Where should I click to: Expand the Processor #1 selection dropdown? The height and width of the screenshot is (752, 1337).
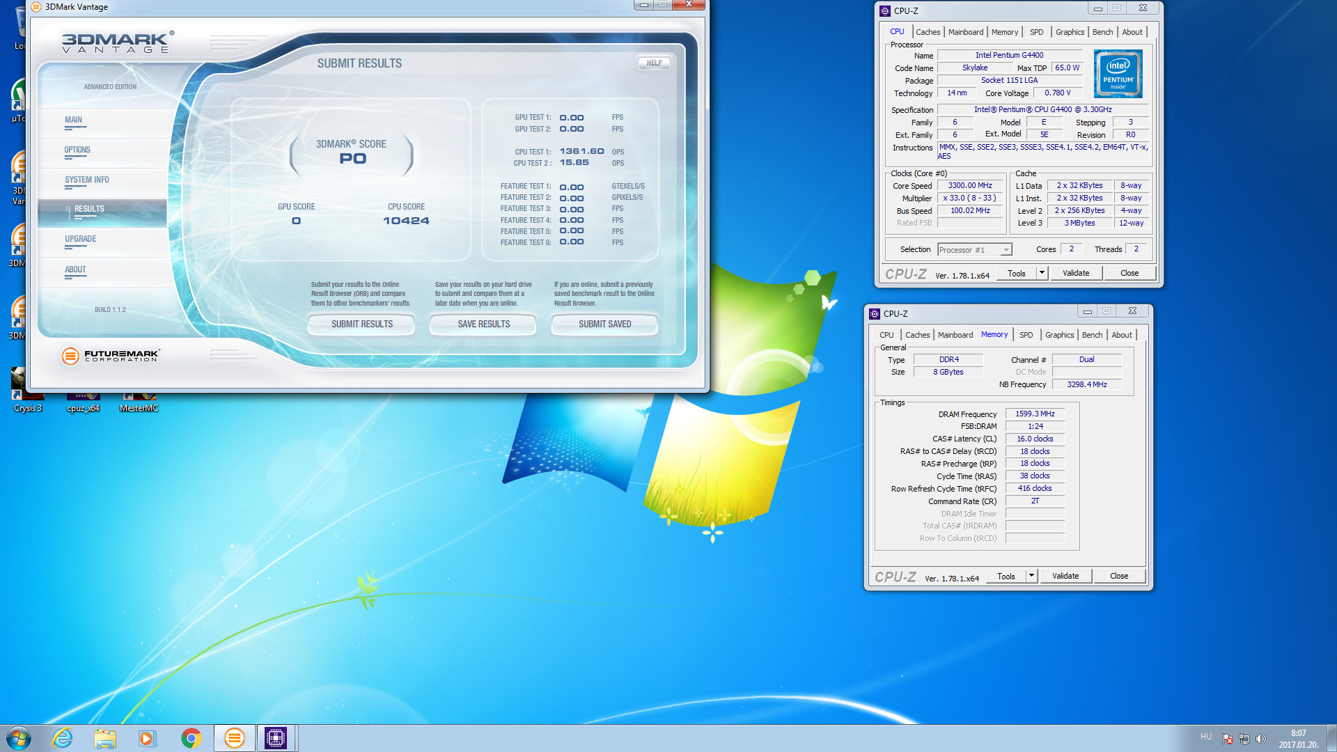pyautogui.click(x=1006, y=250)
